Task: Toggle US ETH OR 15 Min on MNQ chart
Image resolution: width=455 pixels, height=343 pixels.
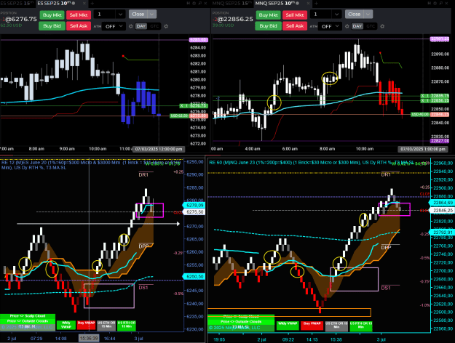Action: [x=336, y=326]
